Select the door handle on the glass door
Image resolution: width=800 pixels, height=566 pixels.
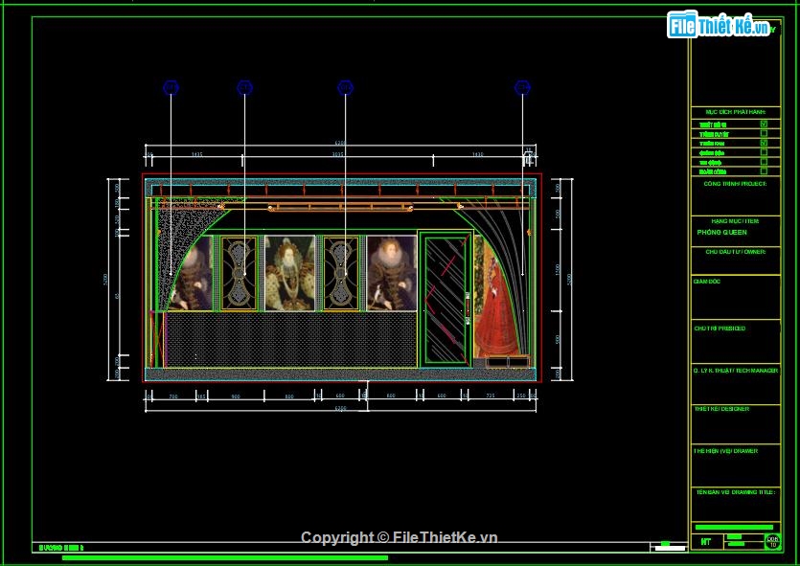468,307
